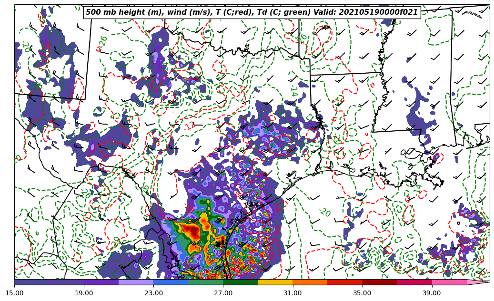Click the plot title text box
Viewport: 494px width, 301px height.
click(x=252, y=12)
